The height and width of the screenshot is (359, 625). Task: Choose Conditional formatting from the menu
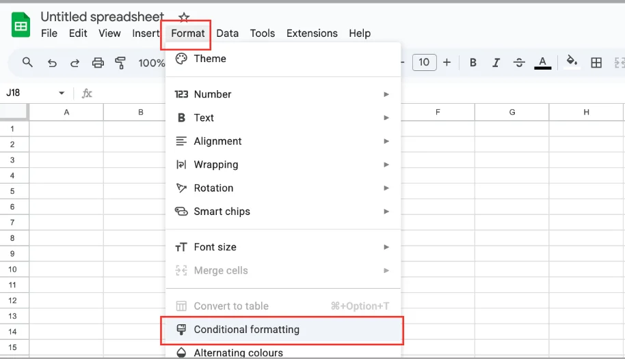pyautogui.click(x=283, y=330)
